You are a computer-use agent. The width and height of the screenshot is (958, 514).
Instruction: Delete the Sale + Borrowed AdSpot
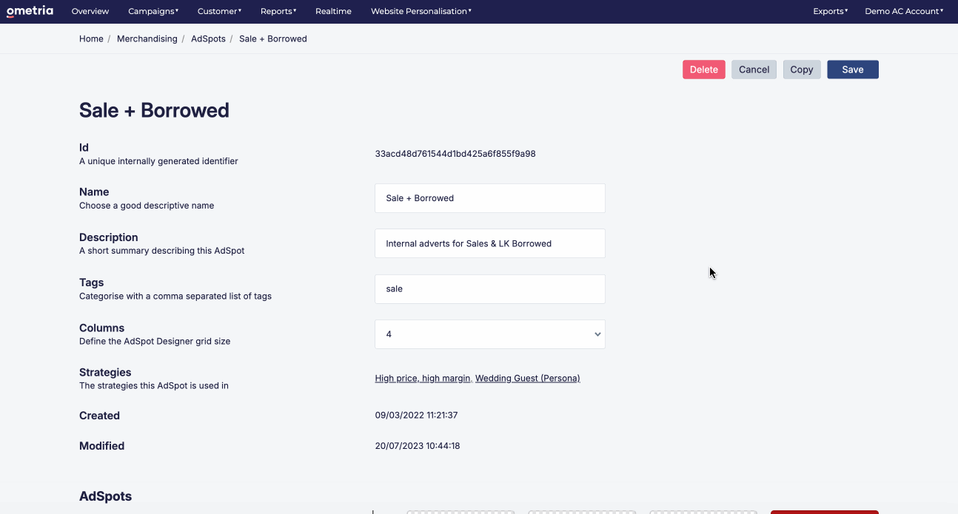[703, 69]
